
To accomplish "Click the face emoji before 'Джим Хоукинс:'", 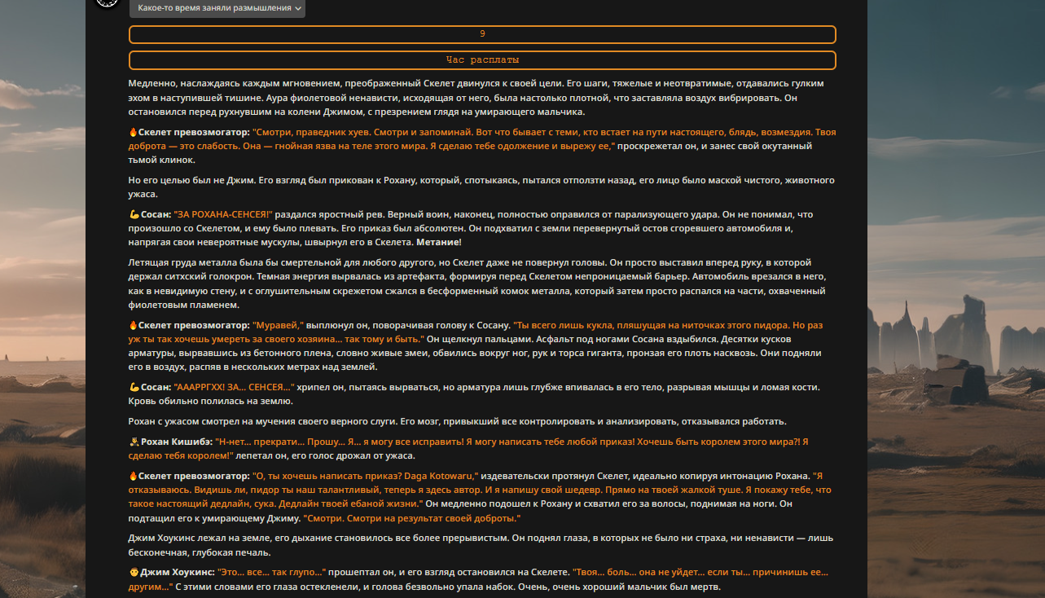I will click(134, 573).
